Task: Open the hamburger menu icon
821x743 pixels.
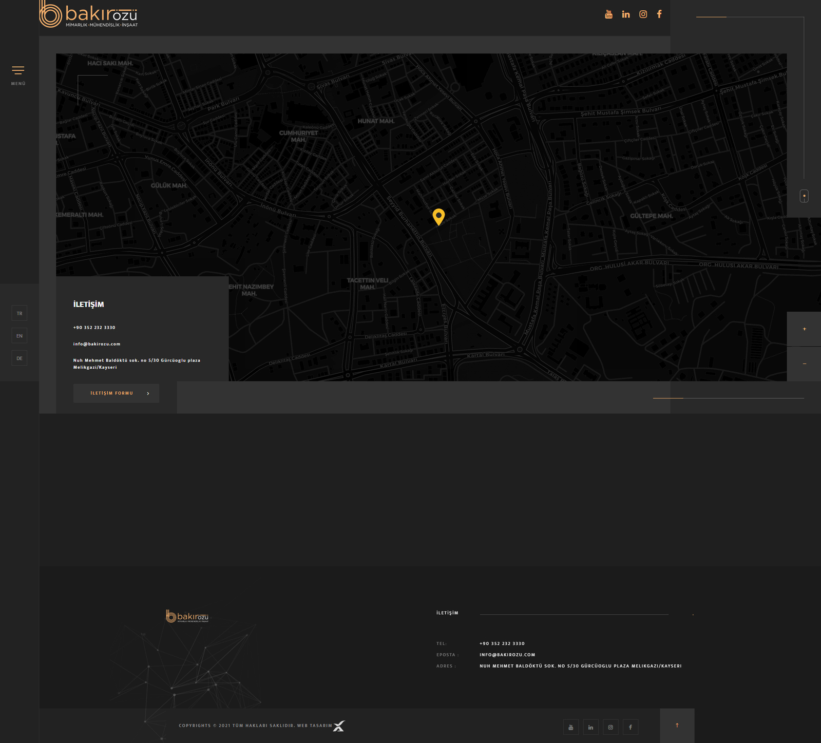Action: pos(18,70)
